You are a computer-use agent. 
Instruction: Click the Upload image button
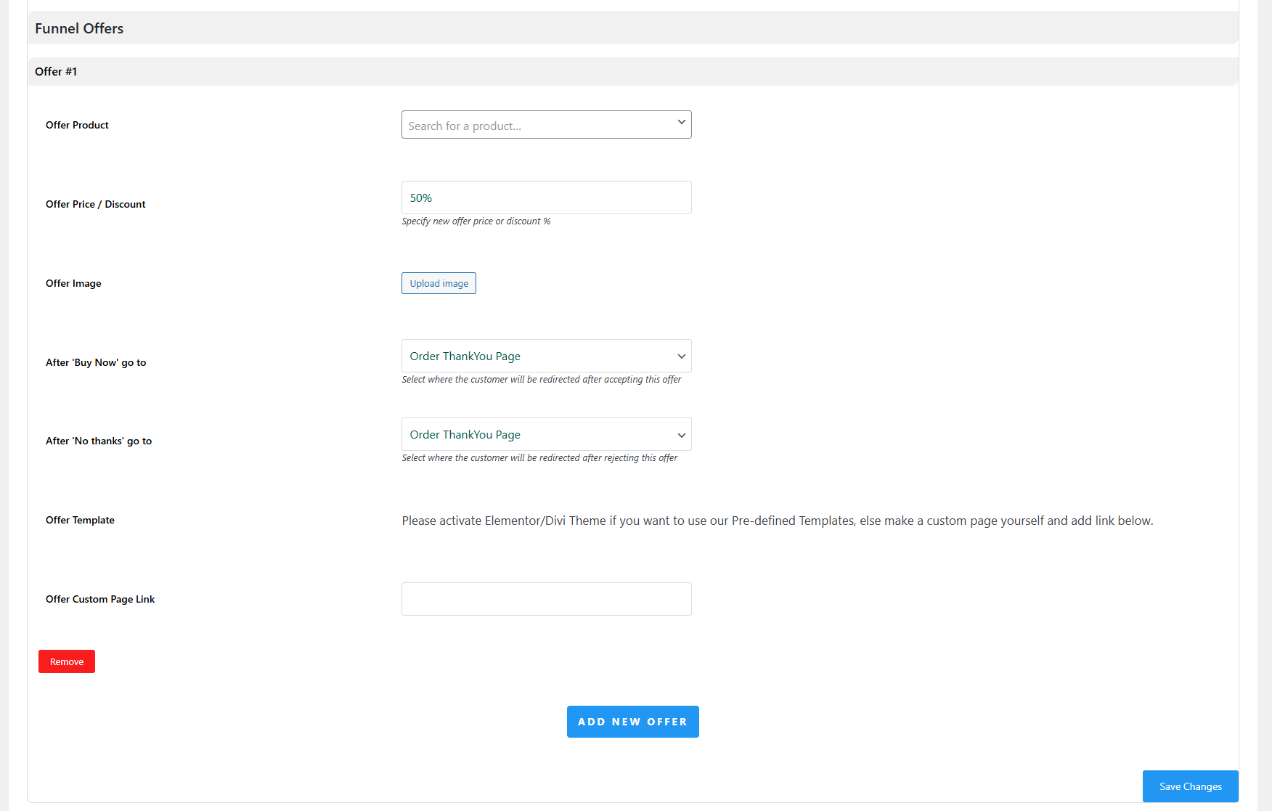pyautogui.click(x=439, y=283)
